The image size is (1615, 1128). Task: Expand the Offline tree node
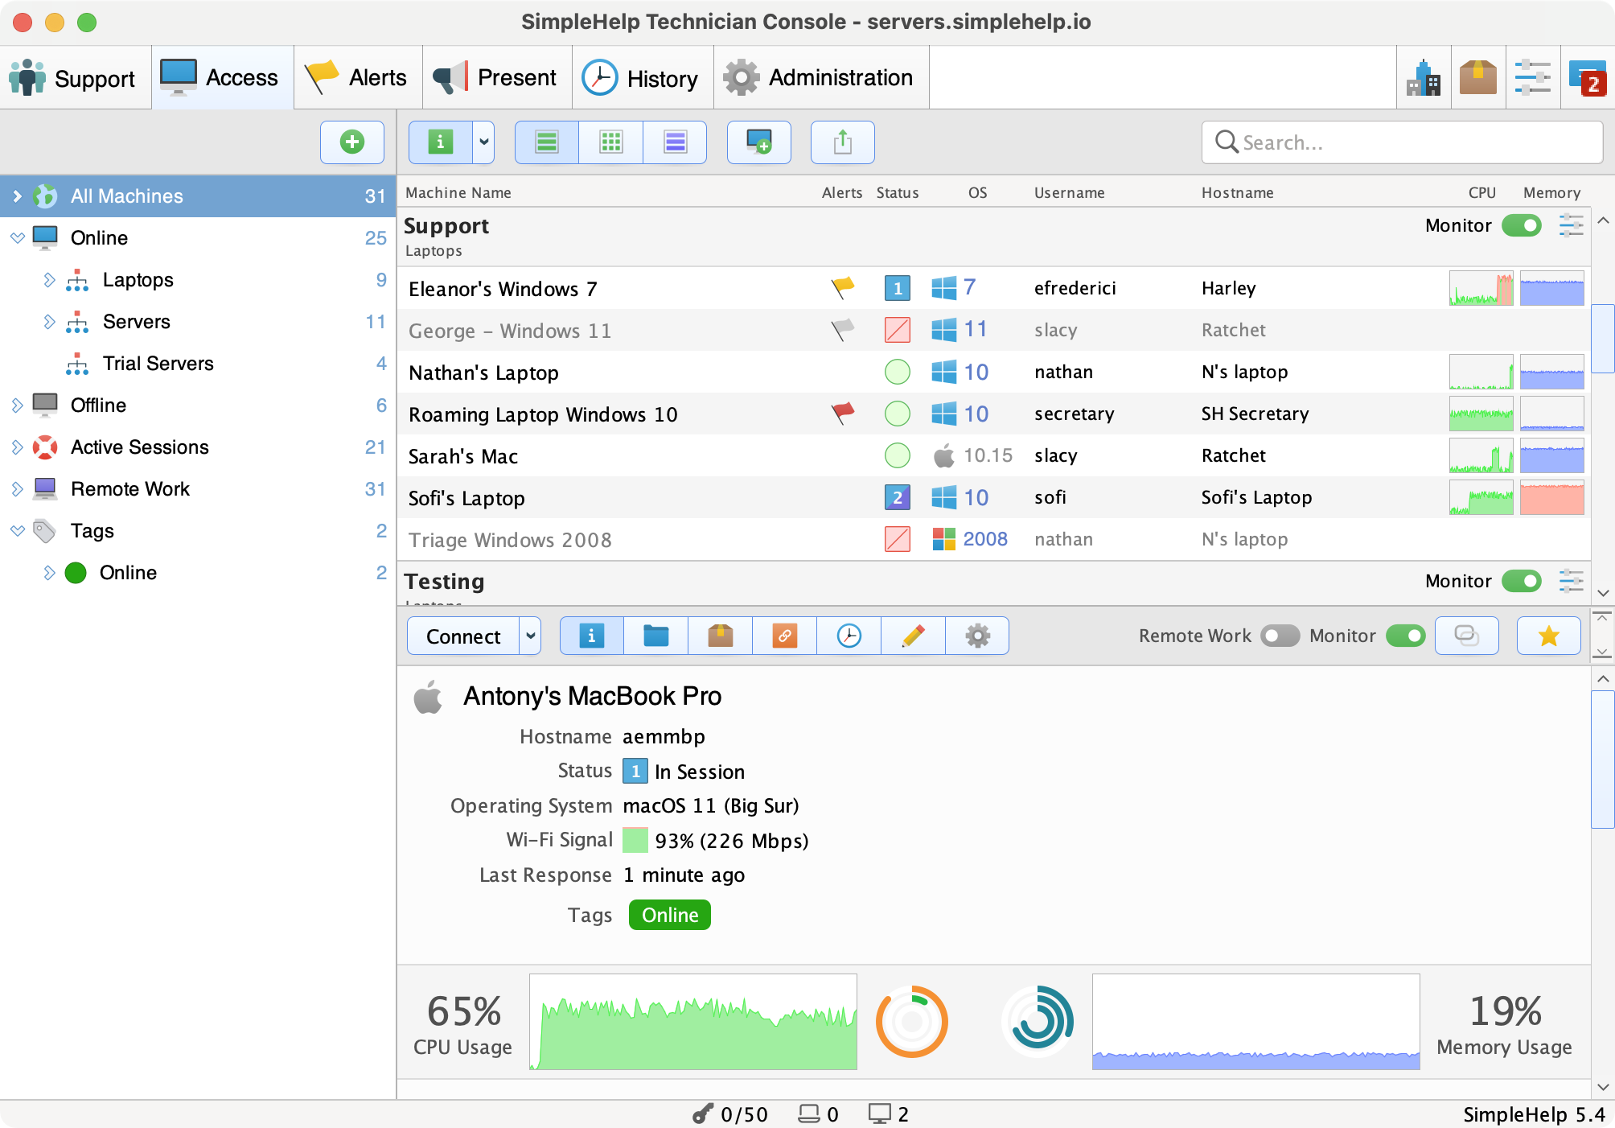(18, 406)
